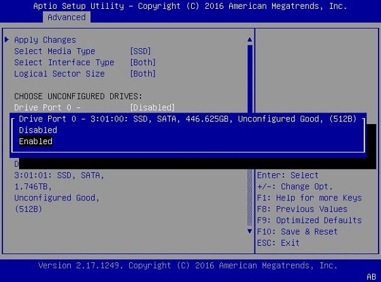Click the Drive Port 0 popup title
This screenshot has height=282, width=381.
pyautogui.click(x=187, y=119)
